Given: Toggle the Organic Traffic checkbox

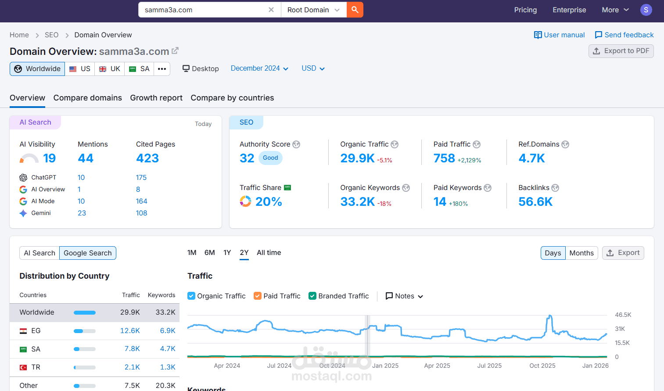Looking at the screenshot, I should [x=191, y=296].
